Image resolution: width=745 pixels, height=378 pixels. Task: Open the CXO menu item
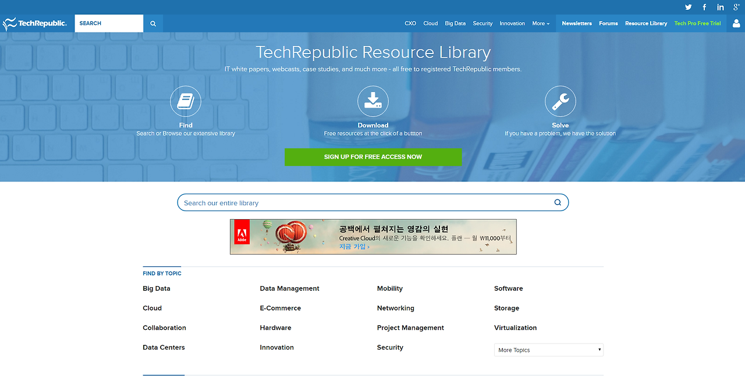(410, 23)
